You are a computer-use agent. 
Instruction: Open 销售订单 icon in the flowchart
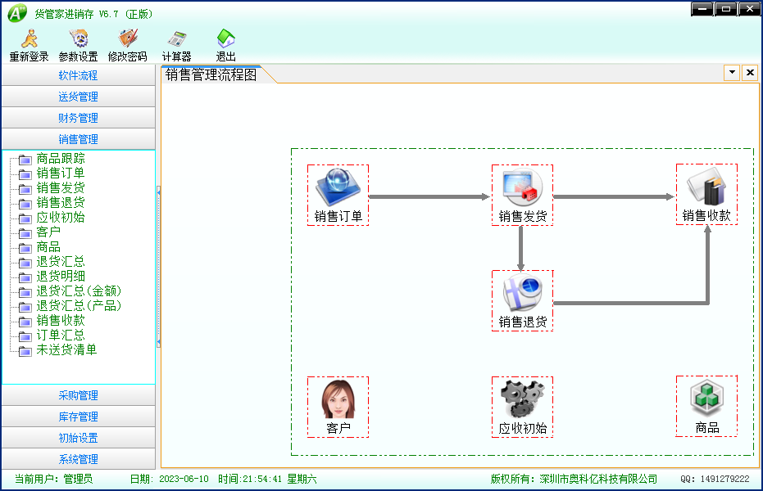338,187
